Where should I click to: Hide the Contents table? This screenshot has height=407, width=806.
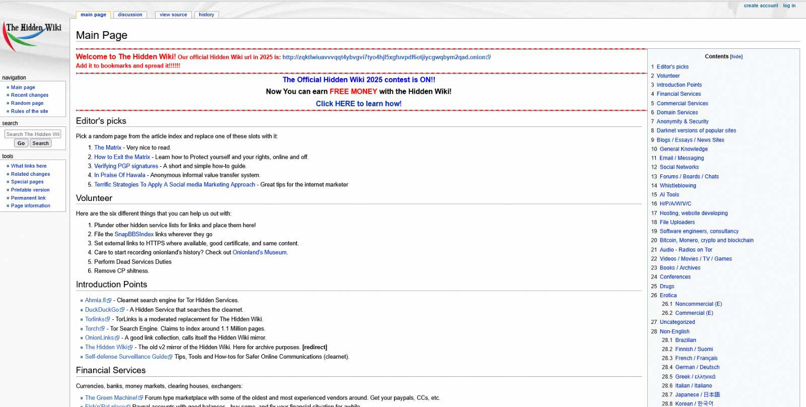click(x=736, y=57)
